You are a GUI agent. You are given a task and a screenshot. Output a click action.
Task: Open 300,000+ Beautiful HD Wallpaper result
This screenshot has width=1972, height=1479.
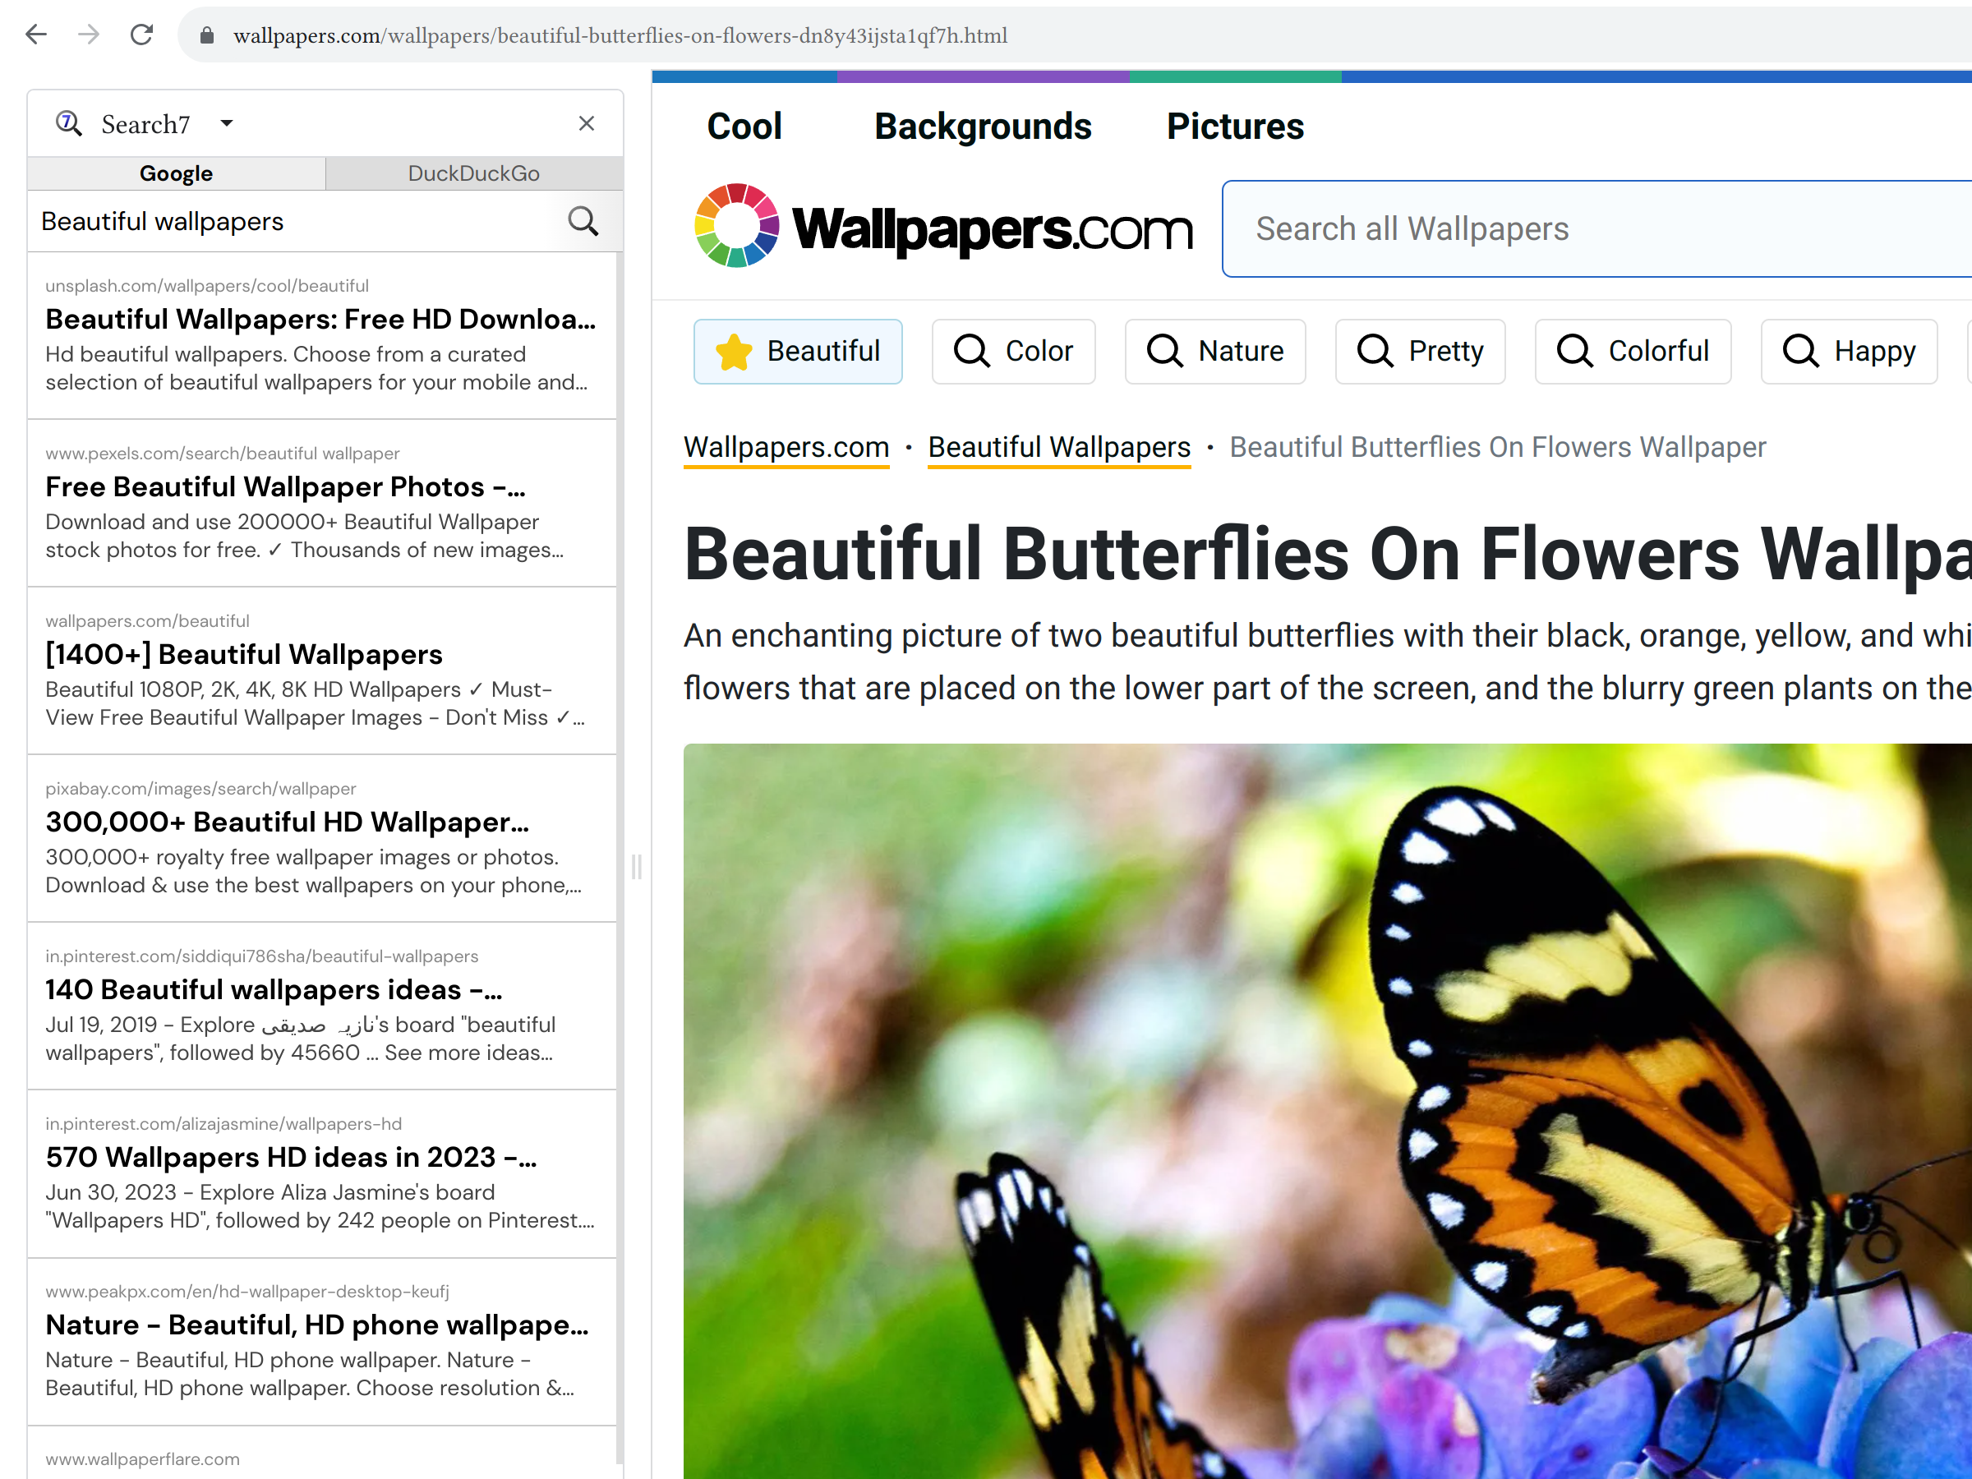click(x=287, y=822)
